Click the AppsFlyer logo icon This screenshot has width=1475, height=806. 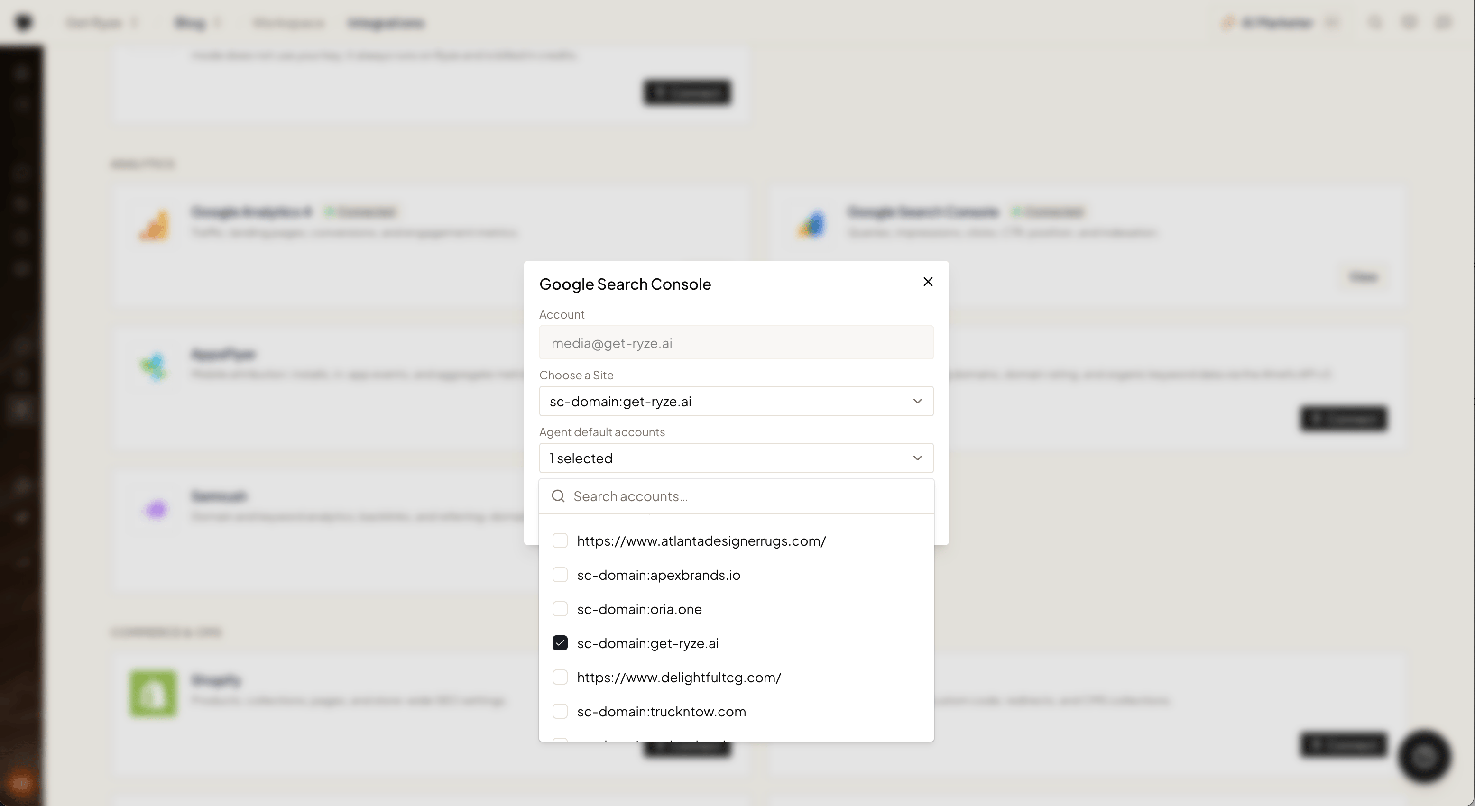point(154,367)
